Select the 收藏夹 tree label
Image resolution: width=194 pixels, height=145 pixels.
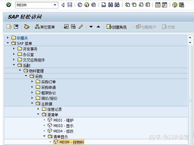tap(22, 38)
